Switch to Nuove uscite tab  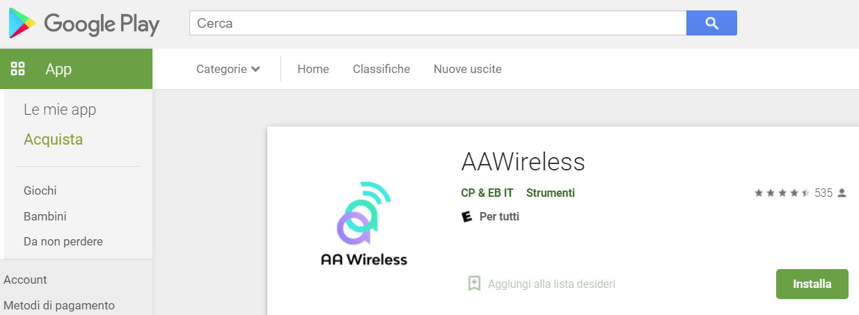pos(467,69)
